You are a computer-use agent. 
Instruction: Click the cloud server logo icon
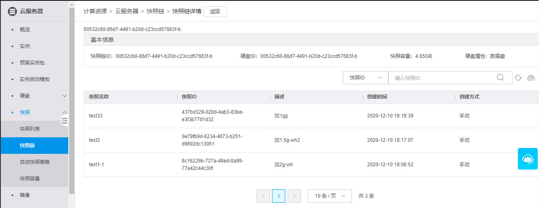click(x=12, y=11)
